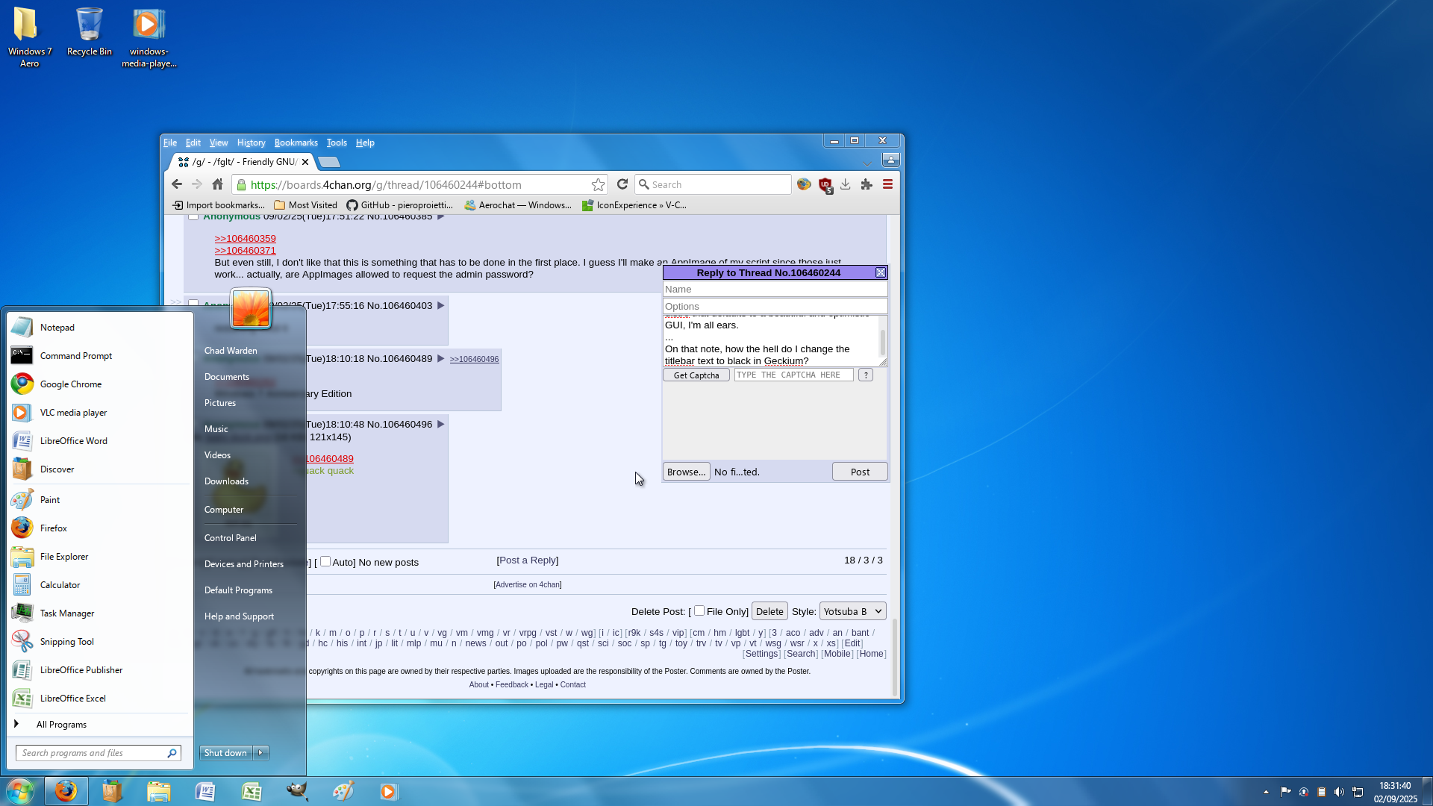This screenshot has height=806, width=1433.
Task: Close the quick reply box
Action: (x=881, y=272)
